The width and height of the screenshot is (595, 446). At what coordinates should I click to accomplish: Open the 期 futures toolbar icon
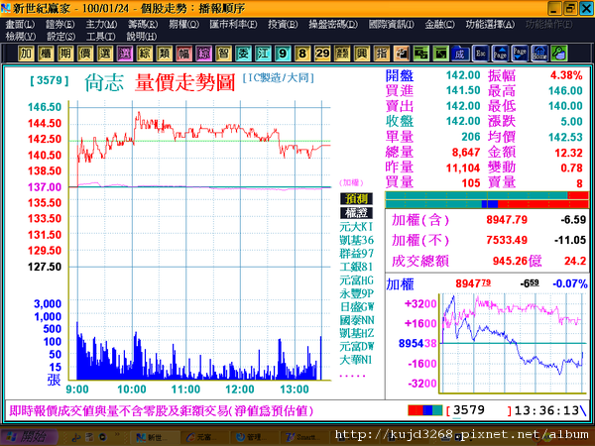tap(64, 54)
